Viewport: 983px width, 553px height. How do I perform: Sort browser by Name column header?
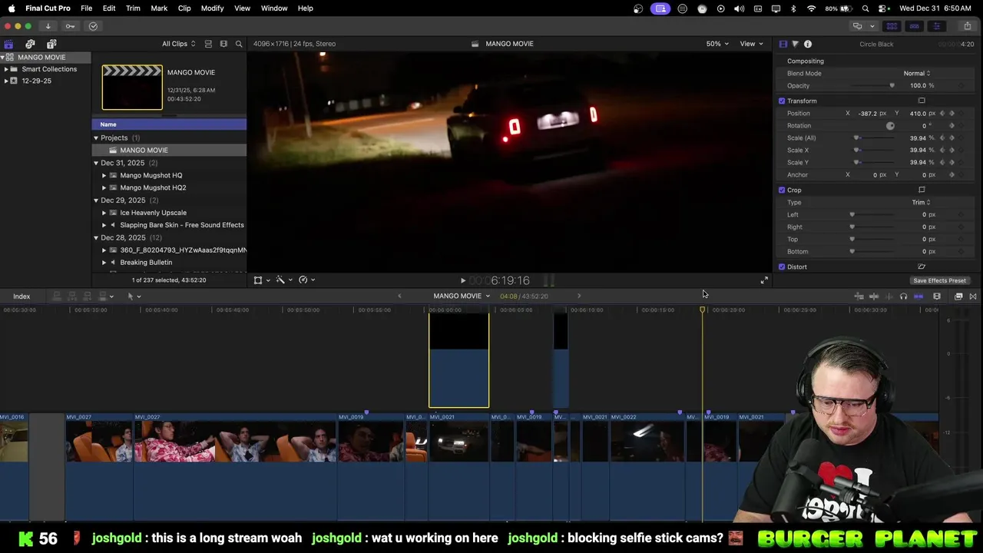[169, 124]
